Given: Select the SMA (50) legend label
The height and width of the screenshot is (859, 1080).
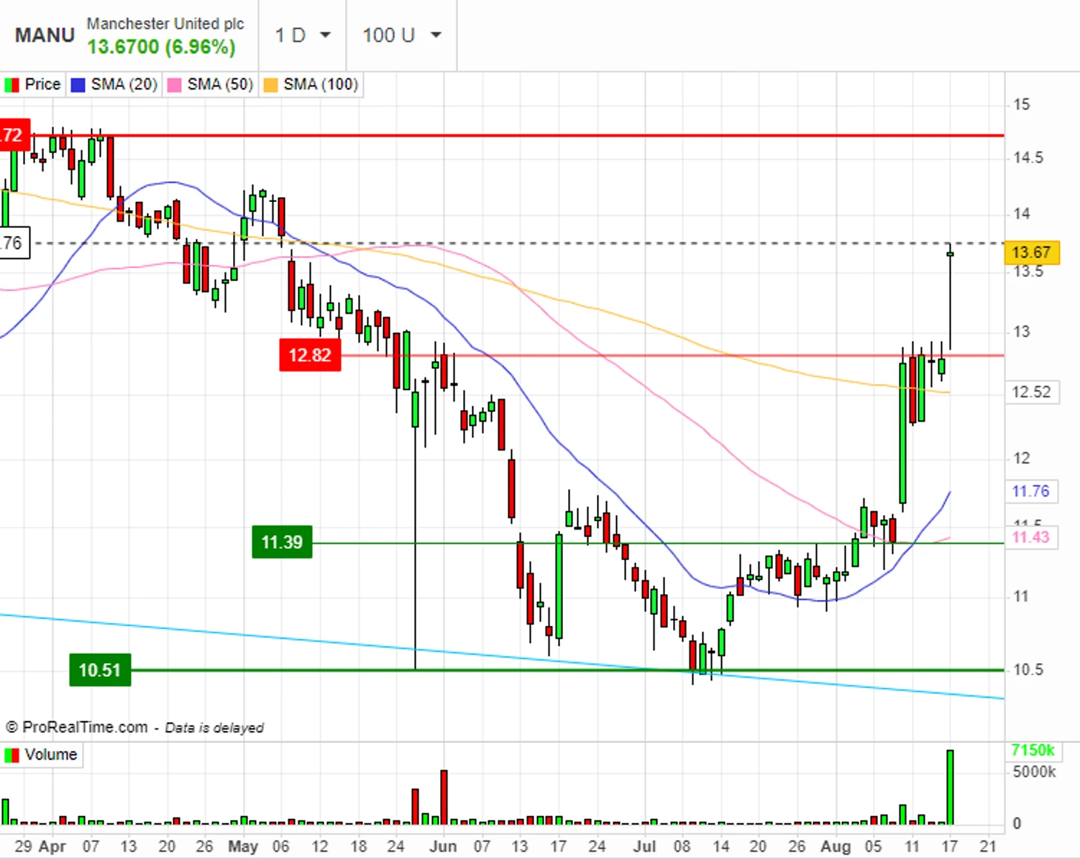Looking at the screenshot, I should 220,84.
